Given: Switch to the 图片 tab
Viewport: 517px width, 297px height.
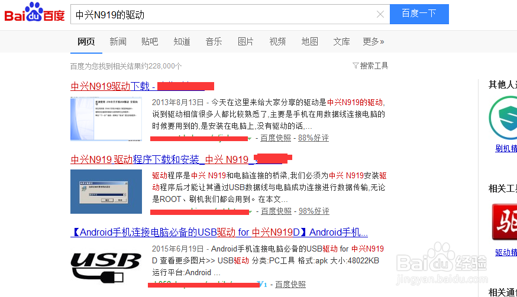Looking at the screenshot, I should 245,41.
